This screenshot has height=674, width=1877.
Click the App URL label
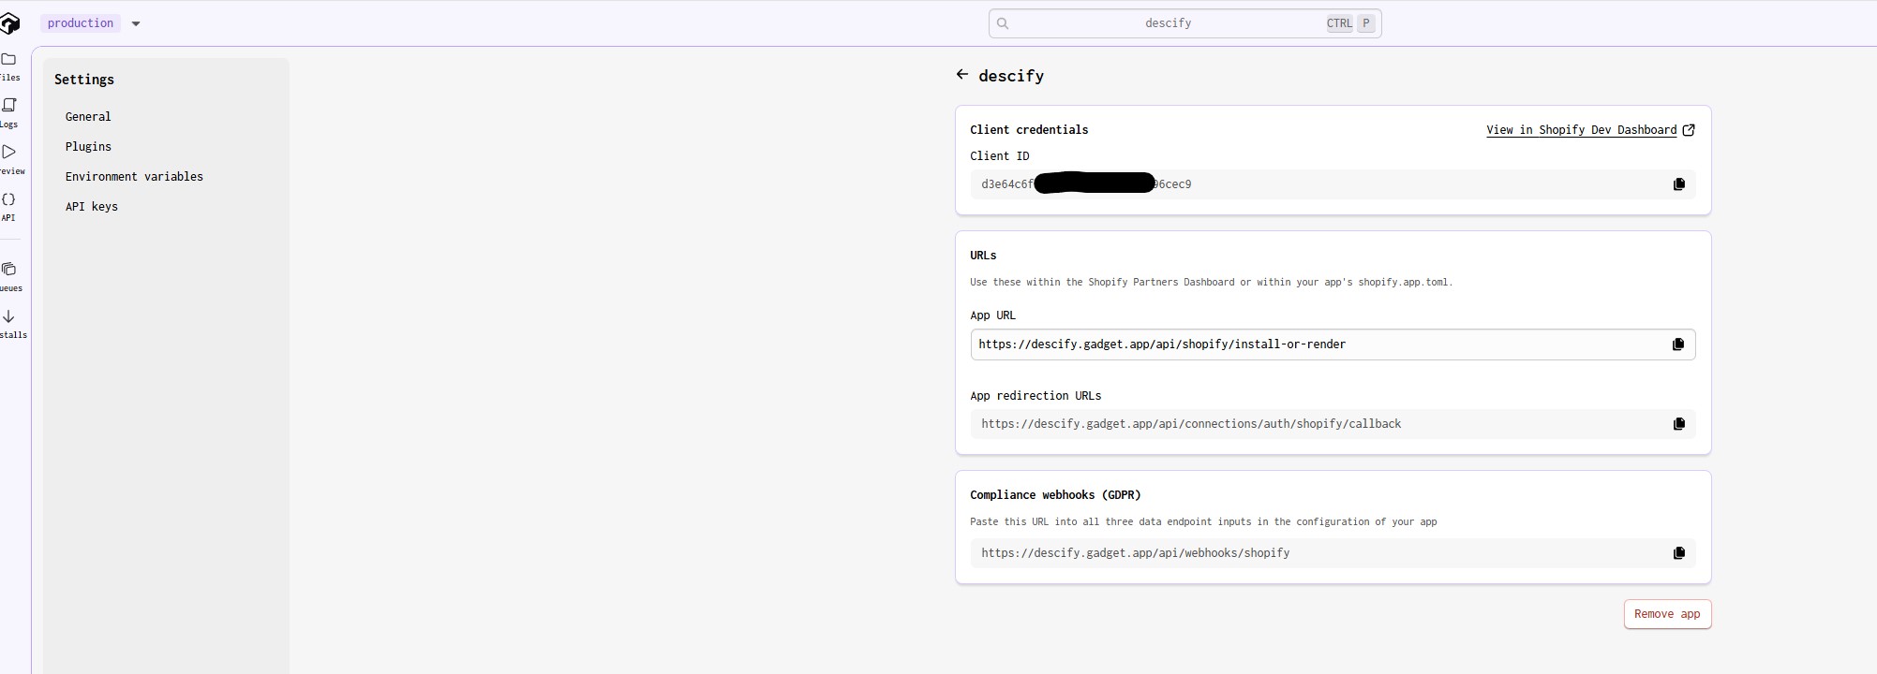(992, 315)
